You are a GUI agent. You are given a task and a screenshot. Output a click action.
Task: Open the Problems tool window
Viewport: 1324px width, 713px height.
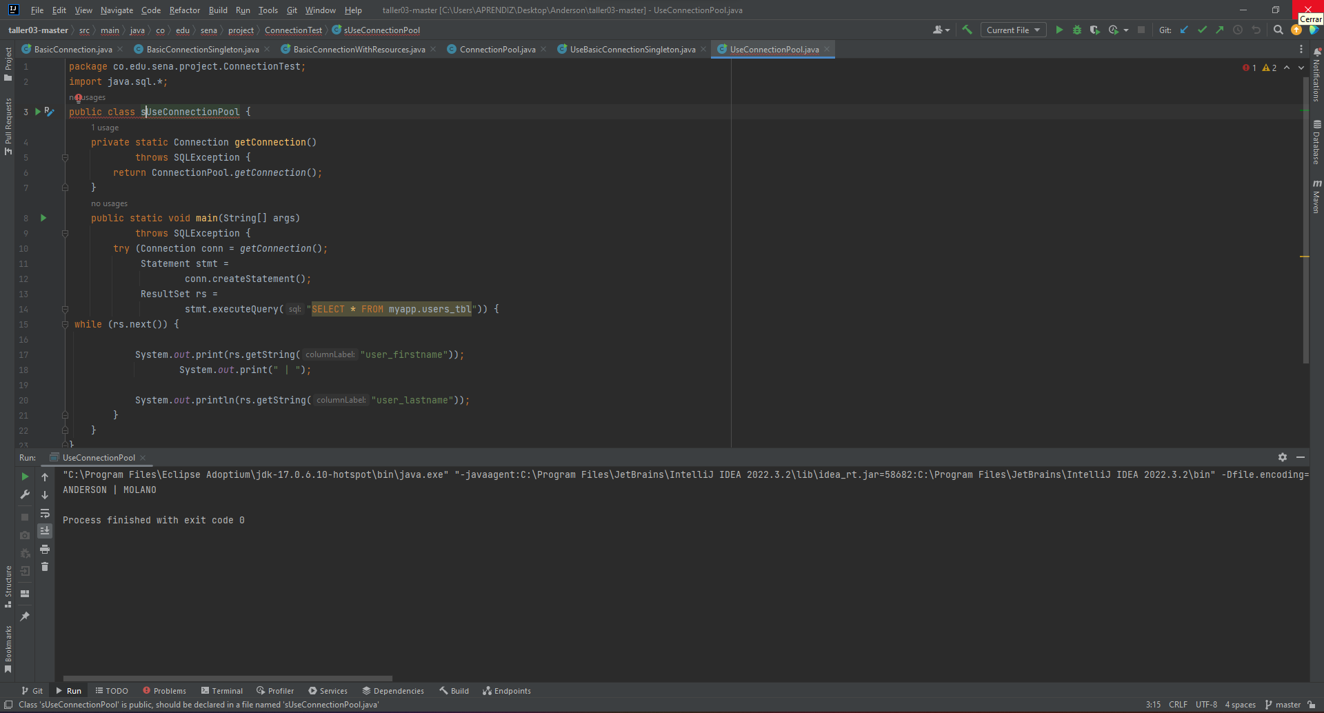pyautogui.click(x=165, y=691)
